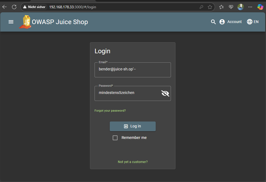Enable the Remember me checkbox

(115, 138)
